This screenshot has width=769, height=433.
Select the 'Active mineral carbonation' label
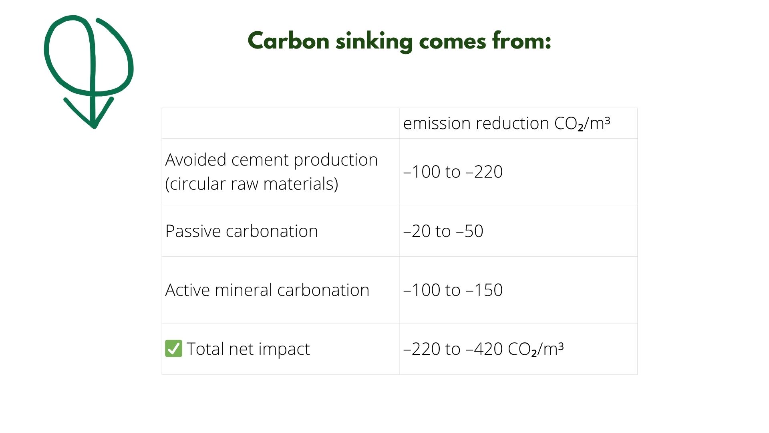tap(267, 290)
